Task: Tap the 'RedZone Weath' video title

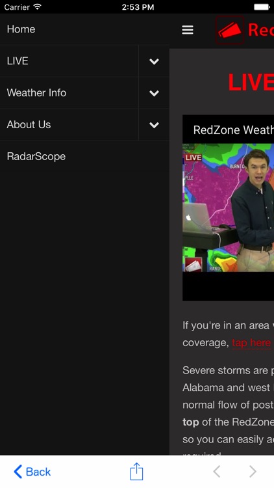Action: pos(233,129)
